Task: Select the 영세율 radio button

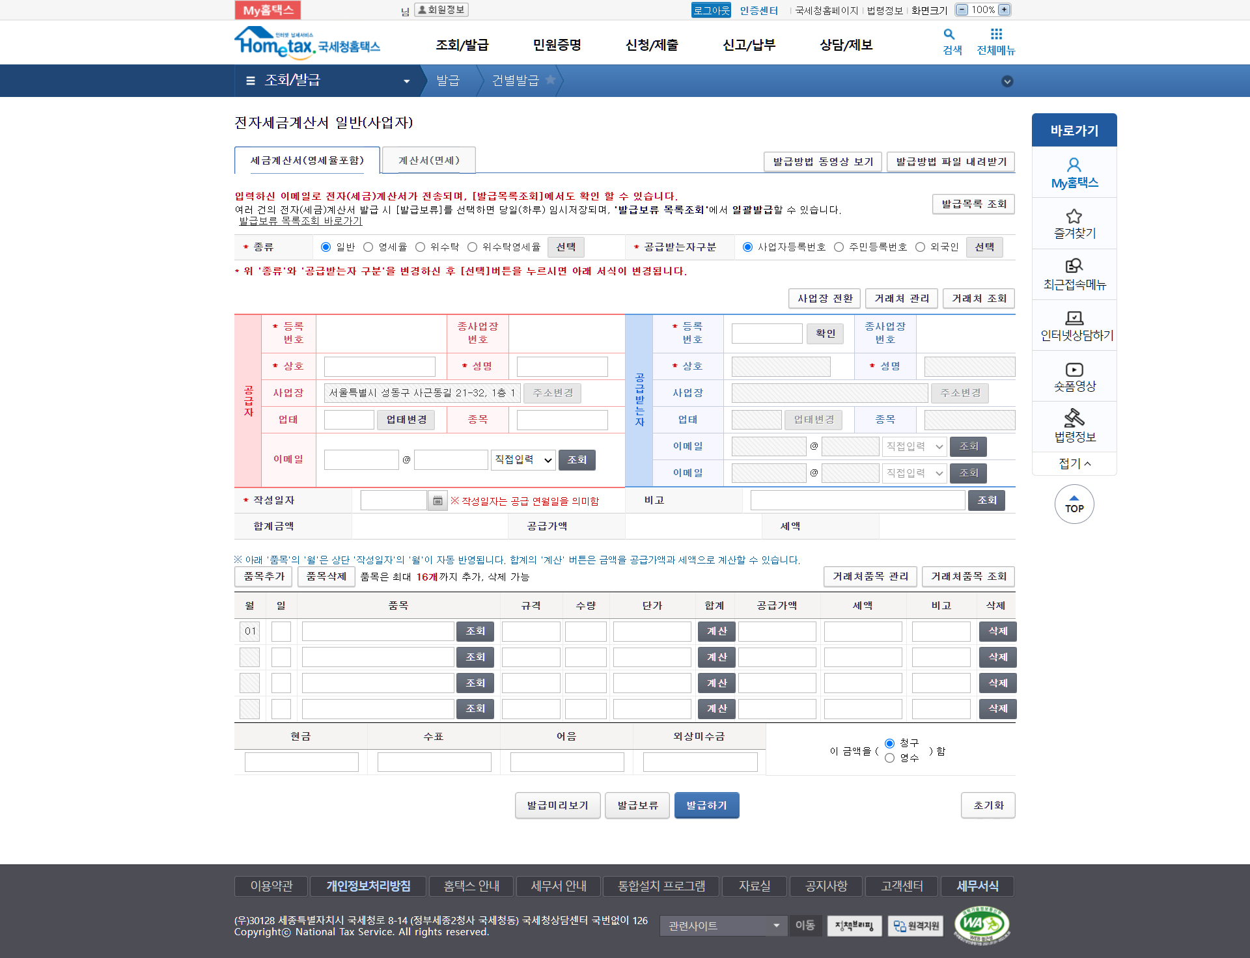Action: tap(368, 247)
